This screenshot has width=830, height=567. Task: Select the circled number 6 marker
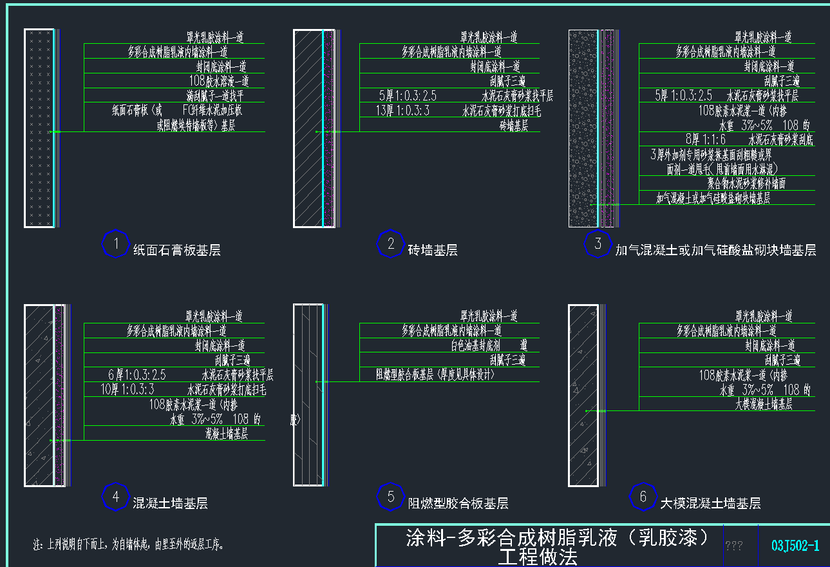643,496
